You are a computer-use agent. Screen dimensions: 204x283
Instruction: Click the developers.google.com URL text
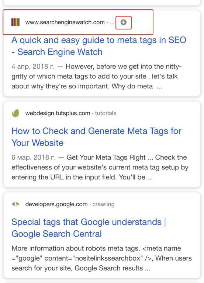tap(56, 204)
